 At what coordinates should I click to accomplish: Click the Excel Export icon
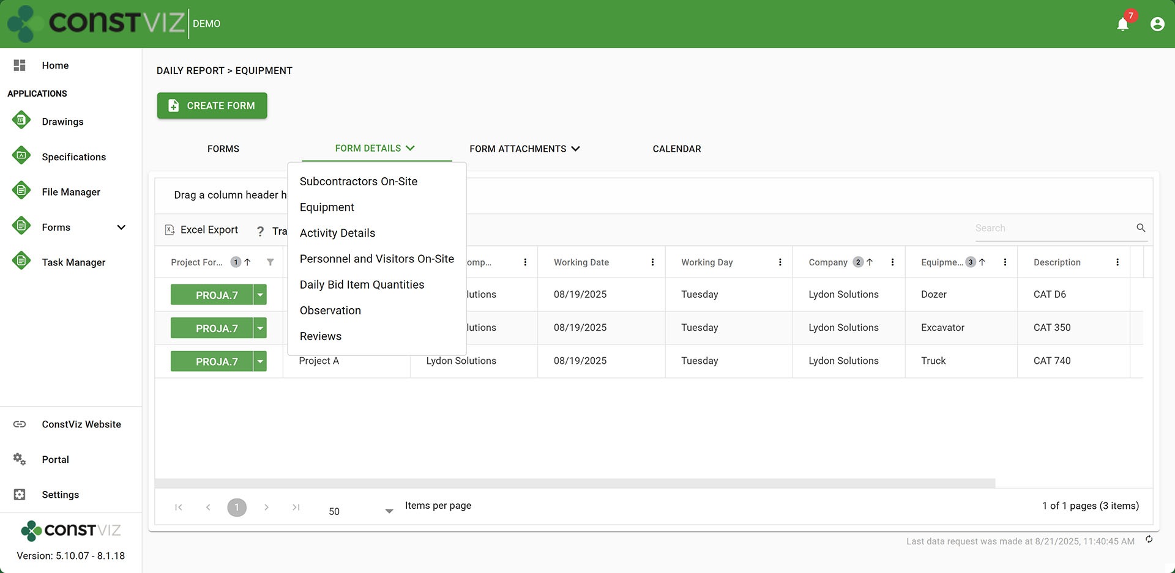pyautogui.click(x=170, y=230)
